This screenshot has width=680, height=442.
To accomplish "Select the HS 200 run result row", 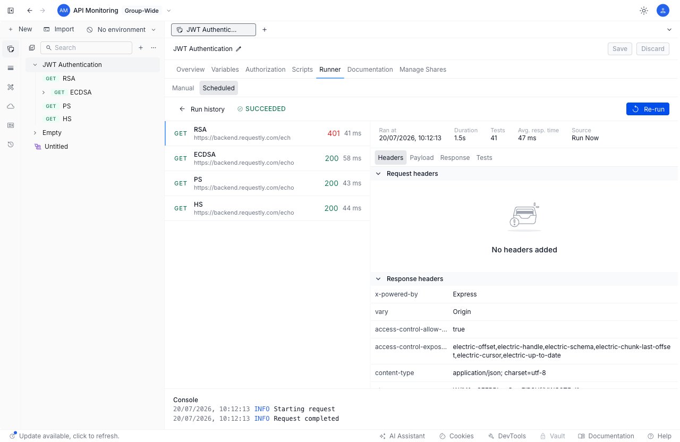I will (267, 208).
